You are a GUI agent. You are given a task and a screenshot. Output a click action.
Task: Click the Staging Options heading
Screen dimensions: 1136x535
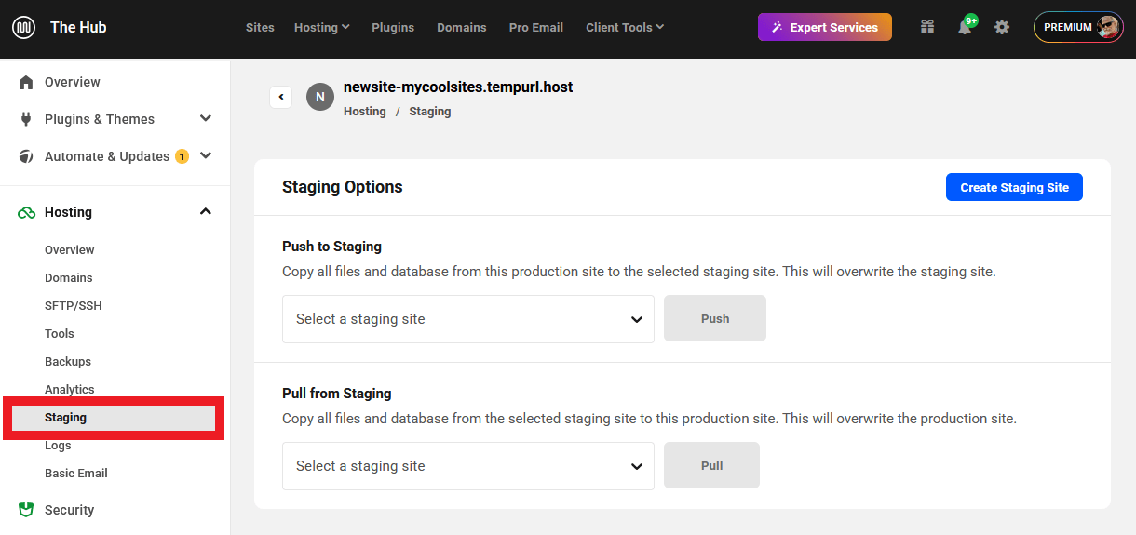coord(343,187)
